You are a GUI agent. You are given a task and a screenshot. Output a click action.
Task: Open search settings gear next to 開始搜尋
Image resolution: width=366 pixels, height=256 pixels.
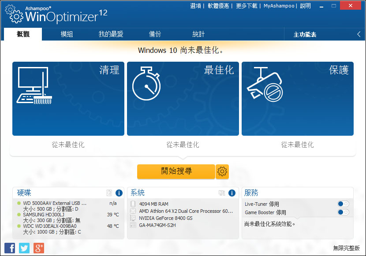tap(222, 171)
